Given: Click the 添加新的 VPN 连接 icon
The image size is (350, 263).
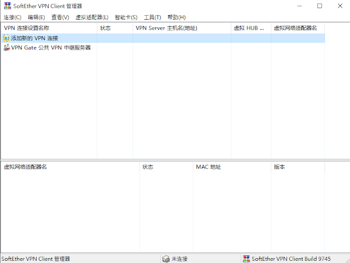Looking at the screenshot, I should (x=7, y=38).
